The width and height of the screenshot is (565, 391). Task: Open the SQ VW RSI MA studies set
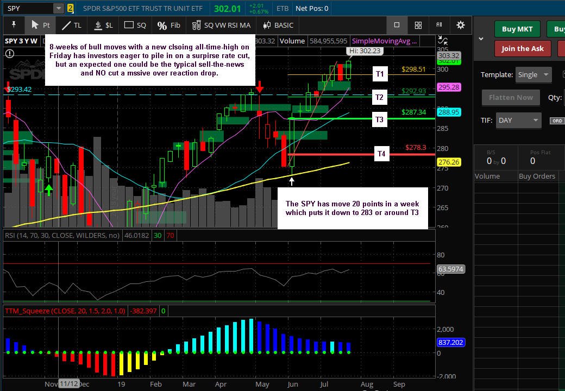(x=221, y=25)
